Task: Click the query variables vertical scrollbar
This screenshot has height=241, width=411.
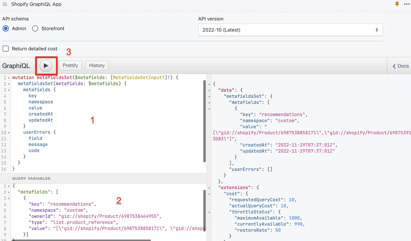Action: (x=204, y=210)
